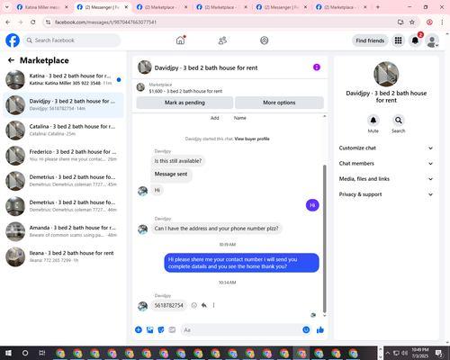
Task: Open the Friends icon in top navigation
Action: (222, 40)
